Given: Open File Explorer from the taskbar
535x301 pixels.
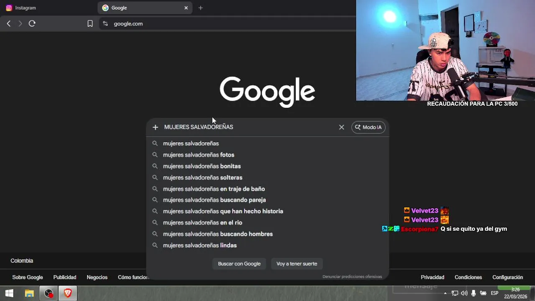Looking at the screenshot, I should point(29,293).
